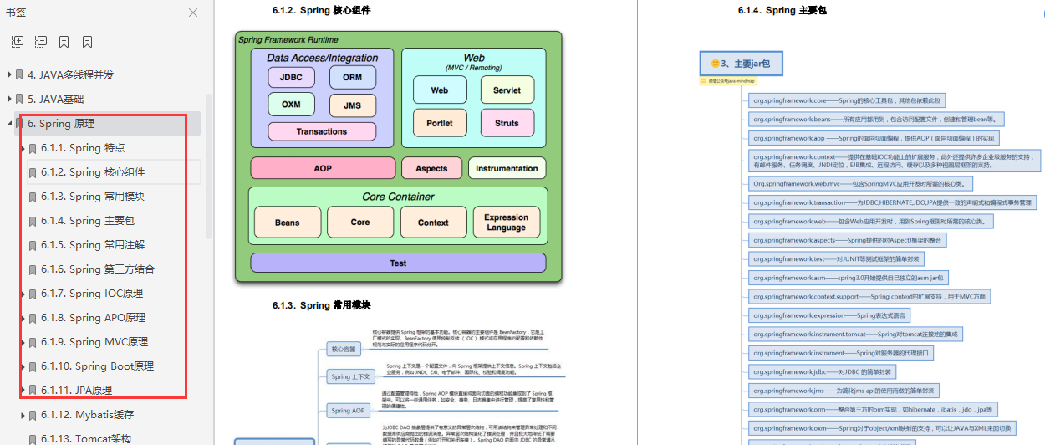Screen dimensions: 1045x445
Task: Click the JDBC box in diagram
Action: (292, 77)
